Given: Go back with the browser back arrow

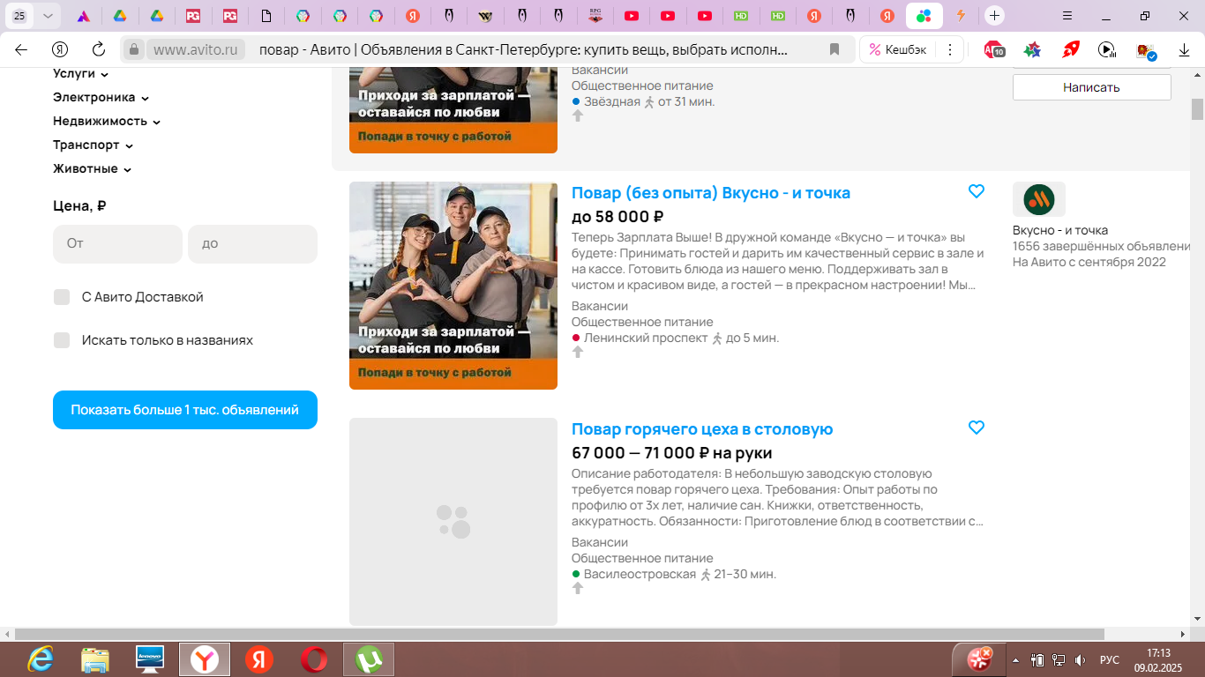Looking at the screenshot, I should (21, 49).
